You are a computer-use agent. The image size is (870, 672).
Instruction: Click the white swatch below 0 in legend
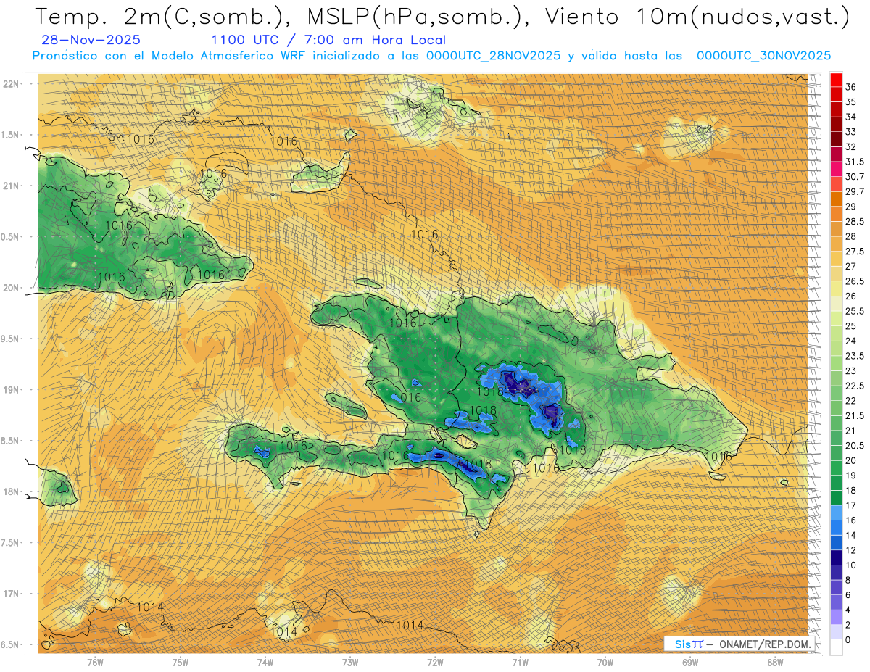(x=836, y=648)
